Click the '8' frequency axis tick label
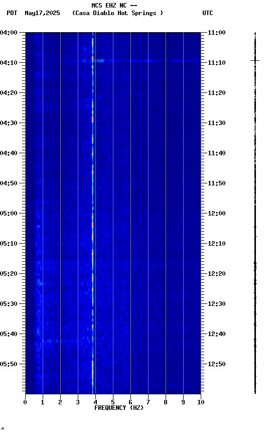This screenshot has width=277, height=434. point(166,402)
